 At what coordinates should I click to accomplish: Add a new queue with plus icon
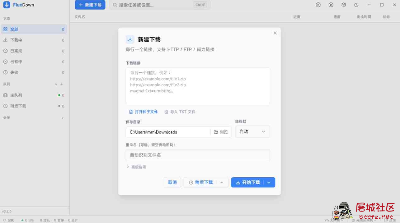pos(62,84)
